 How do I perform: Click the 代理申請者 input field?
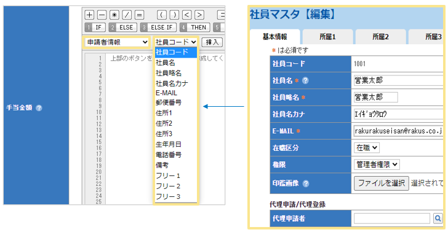click(392, 218)
